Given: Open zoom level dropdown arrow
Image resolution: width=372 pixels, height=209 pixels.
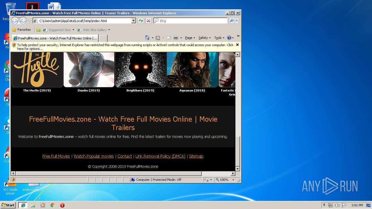Looking at the screenshot, I should (233, 180).
